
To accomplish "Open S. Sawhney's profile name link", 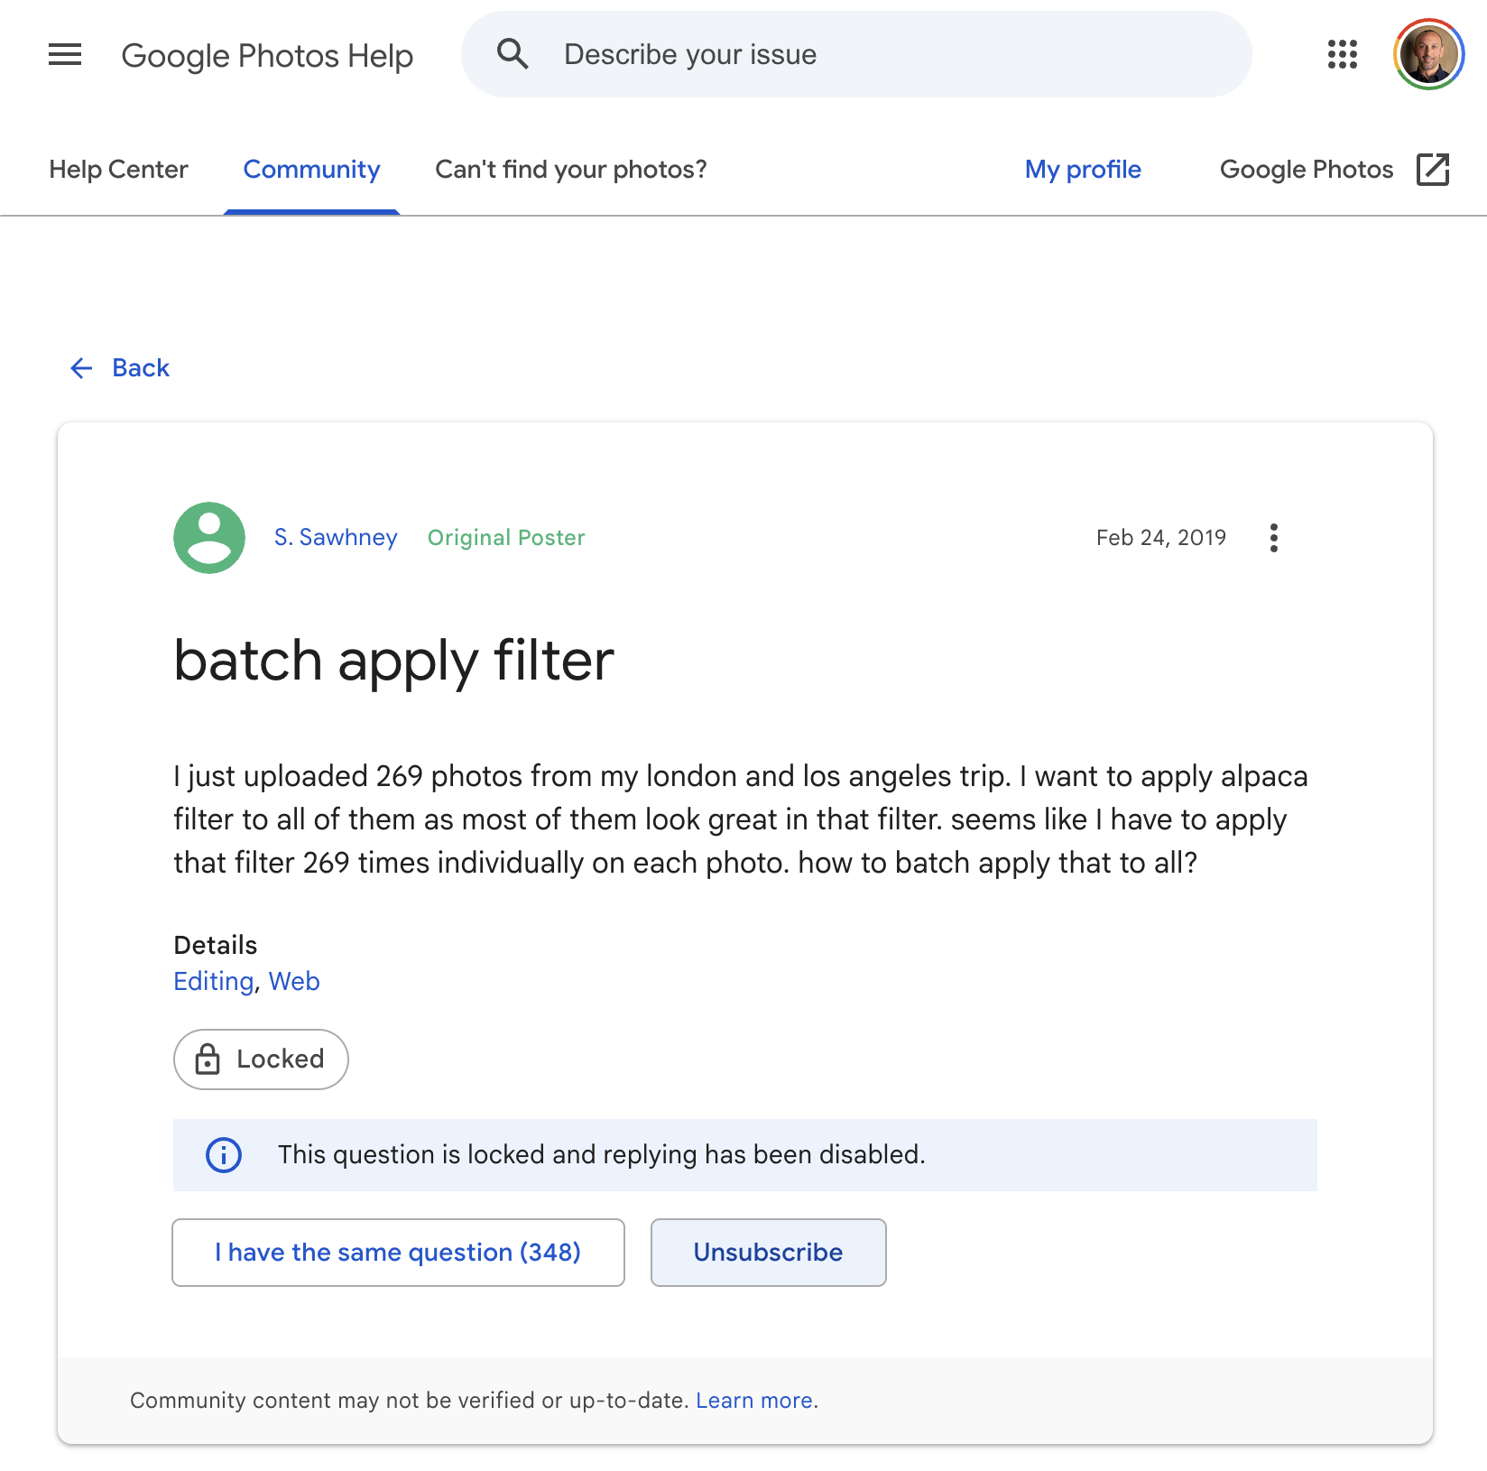I will [336, 538].
